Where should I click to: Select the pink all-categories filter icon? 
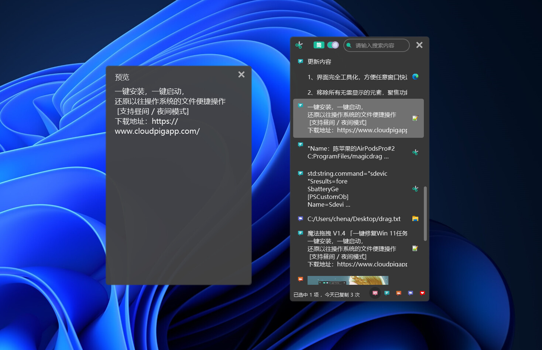point(375,293)
